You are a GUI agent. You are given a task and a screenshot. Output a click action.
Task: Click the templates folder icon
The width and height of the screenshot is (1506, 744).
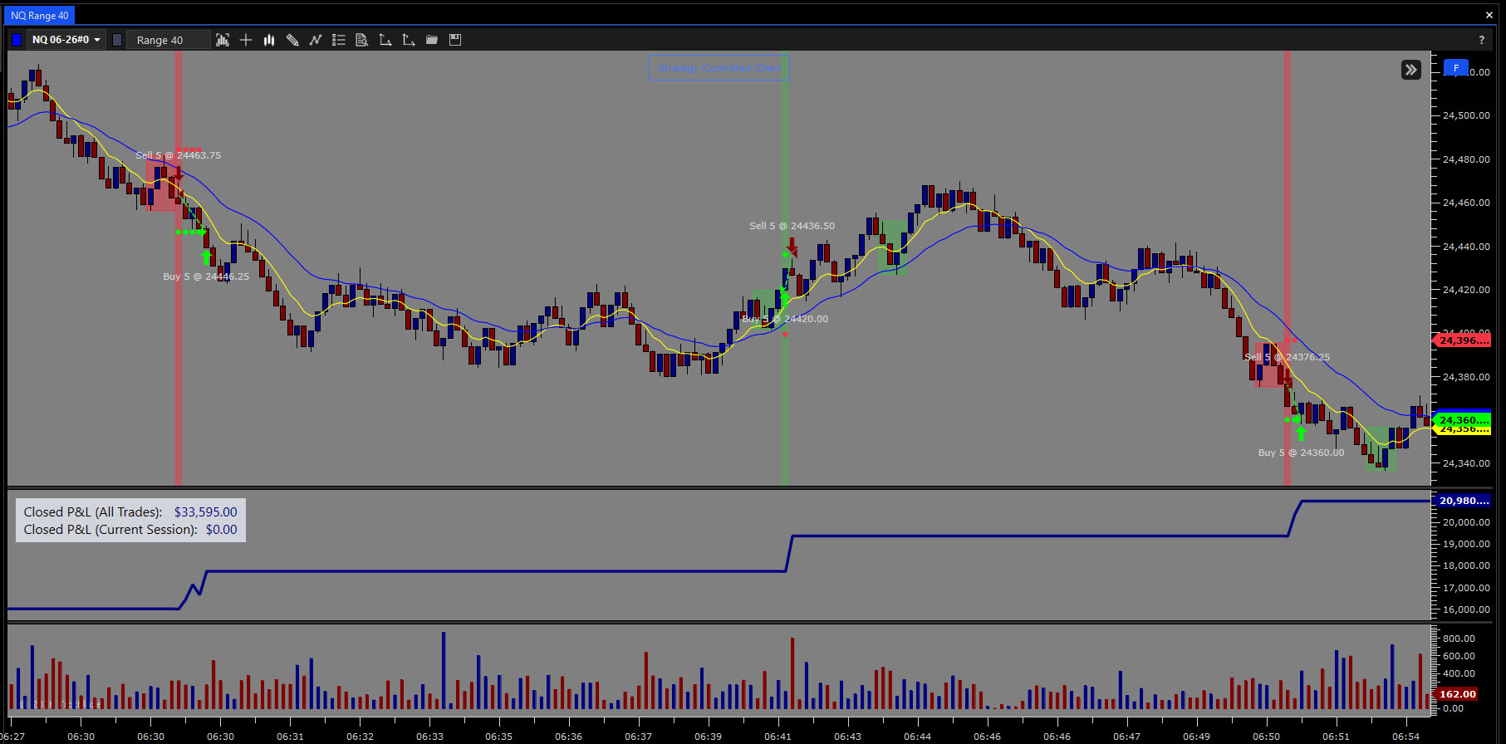click(x=432, y=40)
